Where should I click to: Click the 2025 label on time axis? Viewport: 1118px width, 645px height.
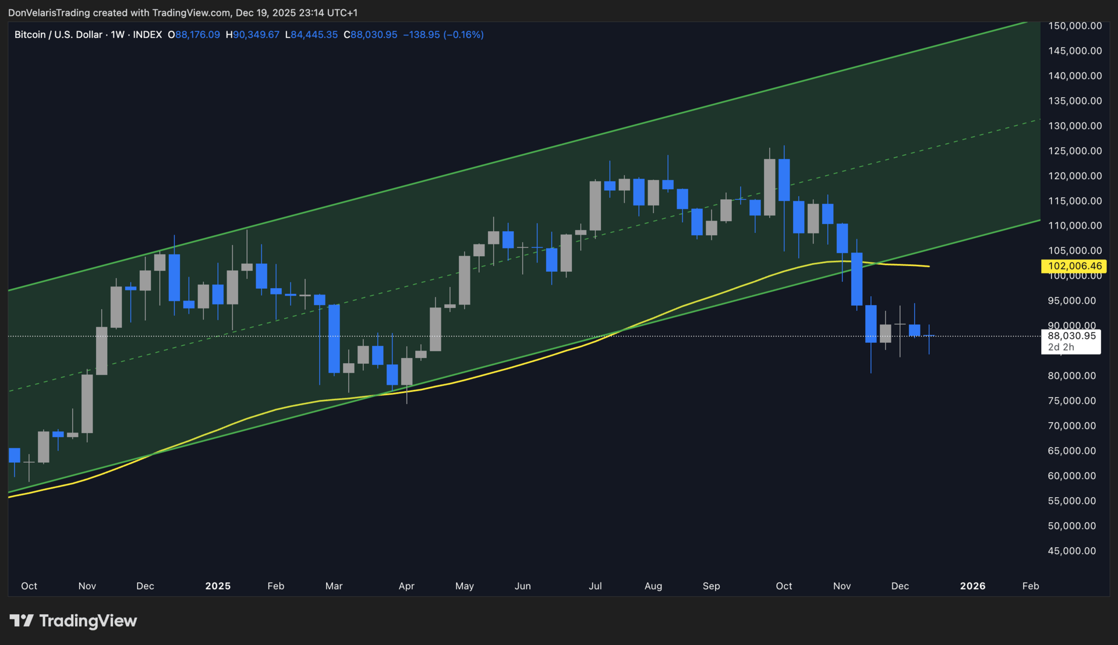pyautogui.click(x=218, y=586)
